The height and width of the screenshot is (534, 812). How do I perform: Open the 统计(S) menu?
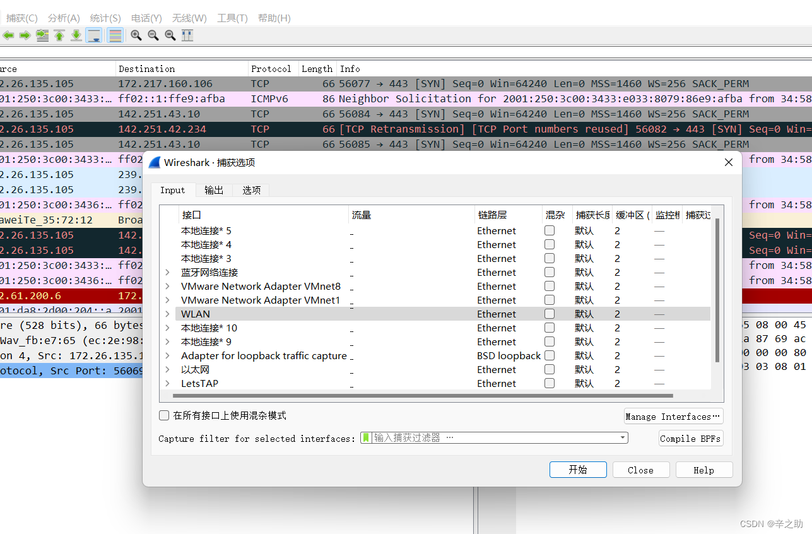105,18
